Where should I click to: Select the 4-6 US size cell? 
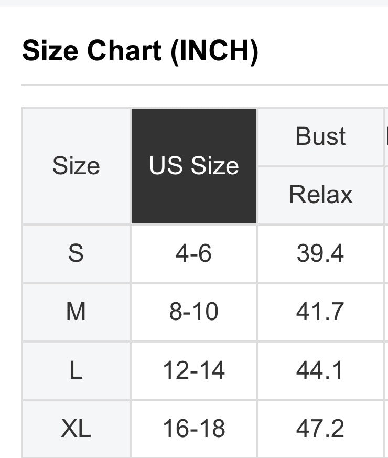point(193,253)
